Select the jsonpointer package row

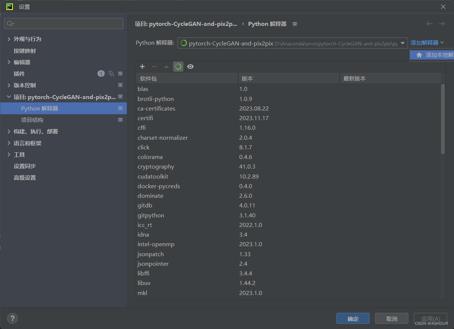click(x=288, y=264)
